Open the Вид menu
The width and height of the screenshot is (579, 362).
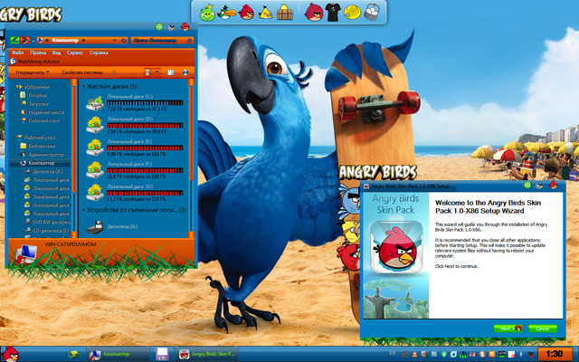(x=56, y=52)
